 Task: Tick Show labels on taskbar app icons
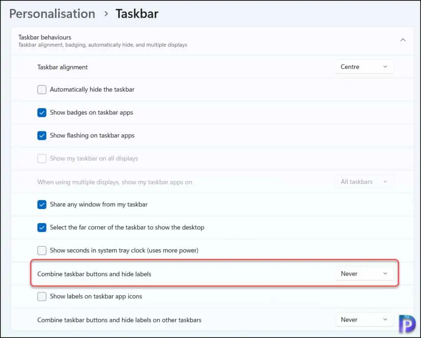42,297
